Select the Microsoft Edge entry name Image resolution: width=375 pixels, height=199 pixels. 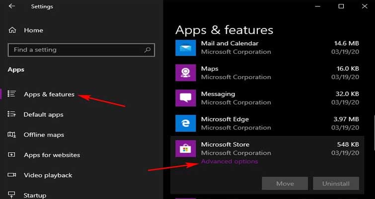click(x=225, y=119)
